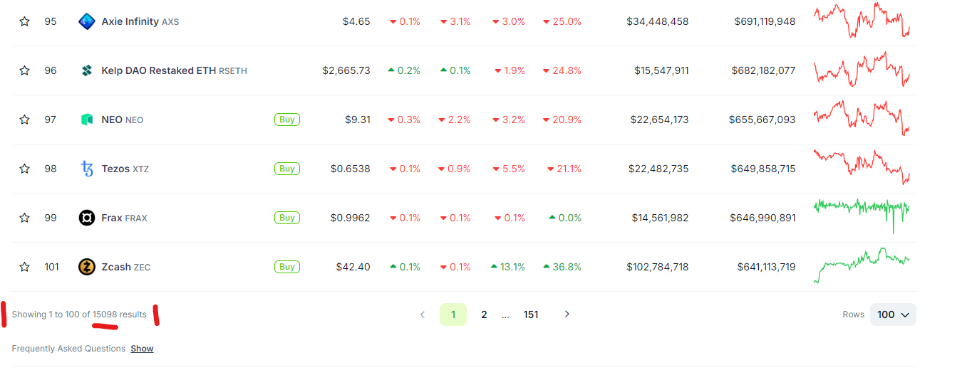Jump to last page 151
This screenshot has width=977, height=370.
click(x=531, y=314)
